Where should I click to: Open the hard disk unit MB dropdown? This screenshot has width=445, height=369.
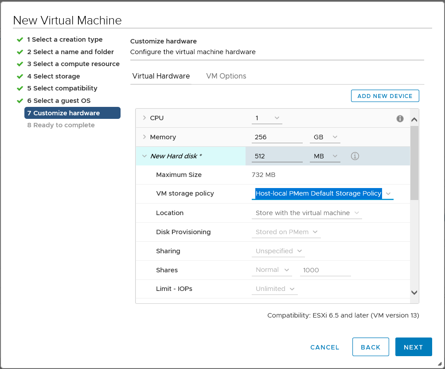[325, 156]
